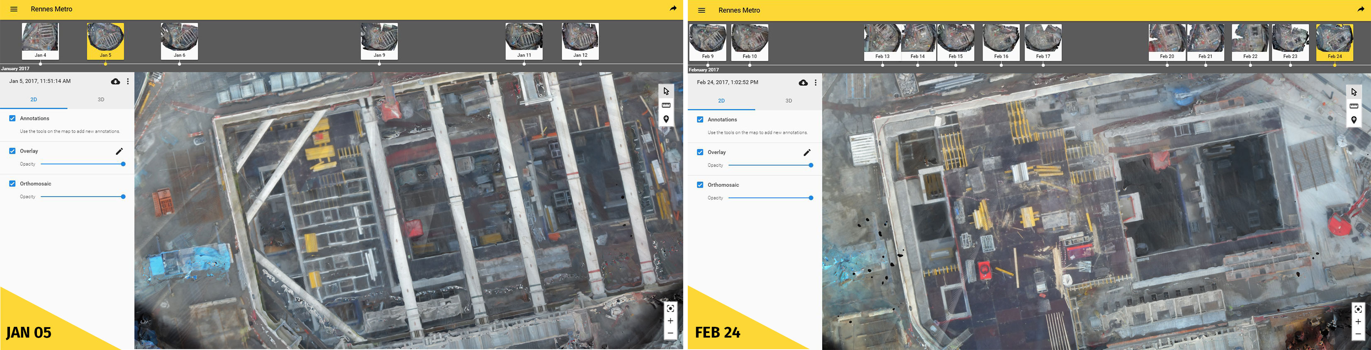Select Feb 22 thumbnail in timeline
Image resolution: width=1371 pixels, height=350 pixels.
tap(1250, 42)
